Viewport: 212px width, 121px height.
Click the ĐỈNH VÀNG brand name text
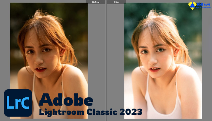(204, 4)
